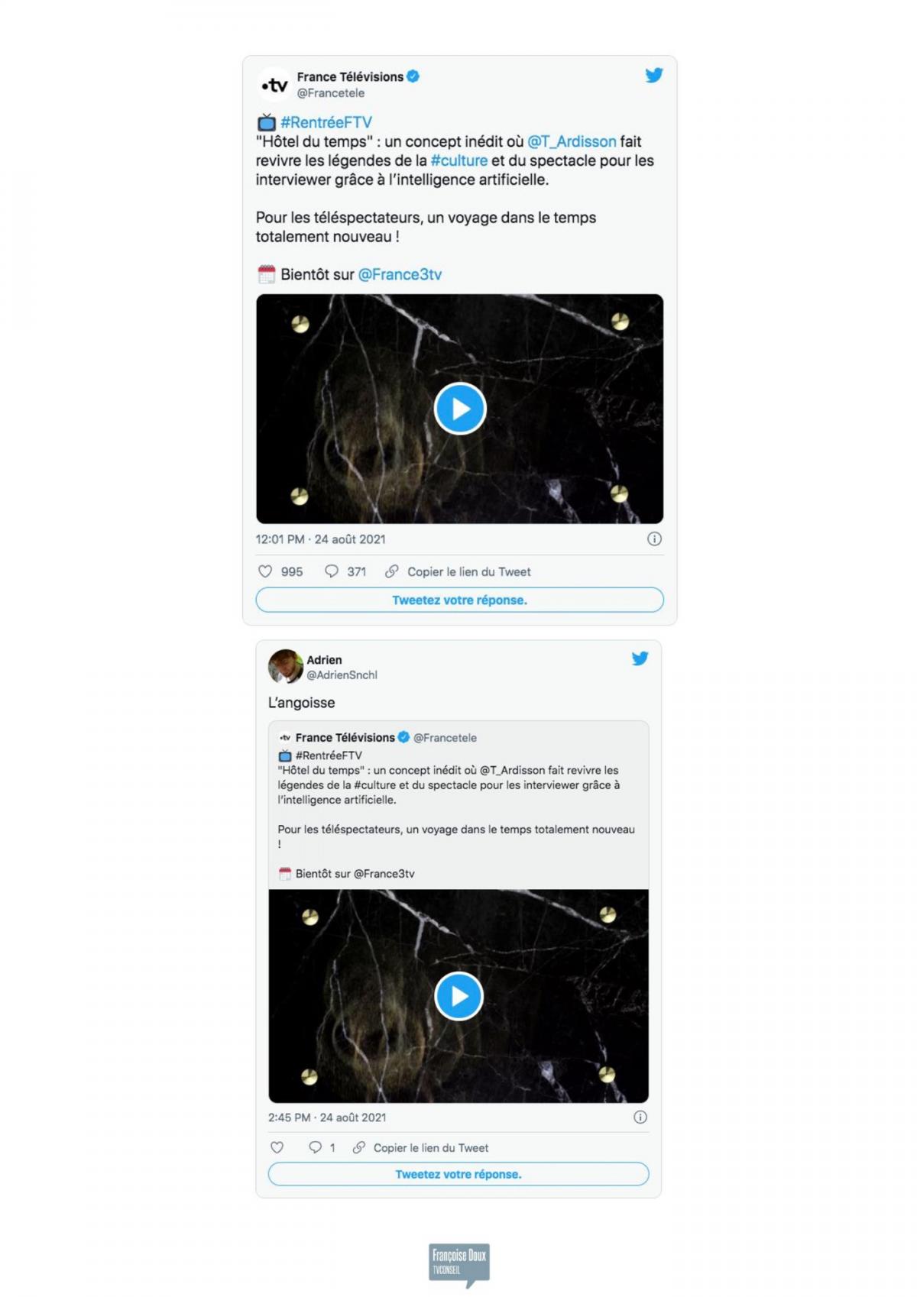Open Adrien's profile picture

(285, 667)
